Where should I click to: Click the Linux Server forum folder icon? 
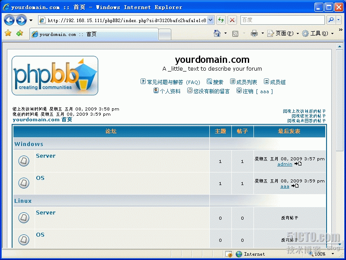[24, 218]
